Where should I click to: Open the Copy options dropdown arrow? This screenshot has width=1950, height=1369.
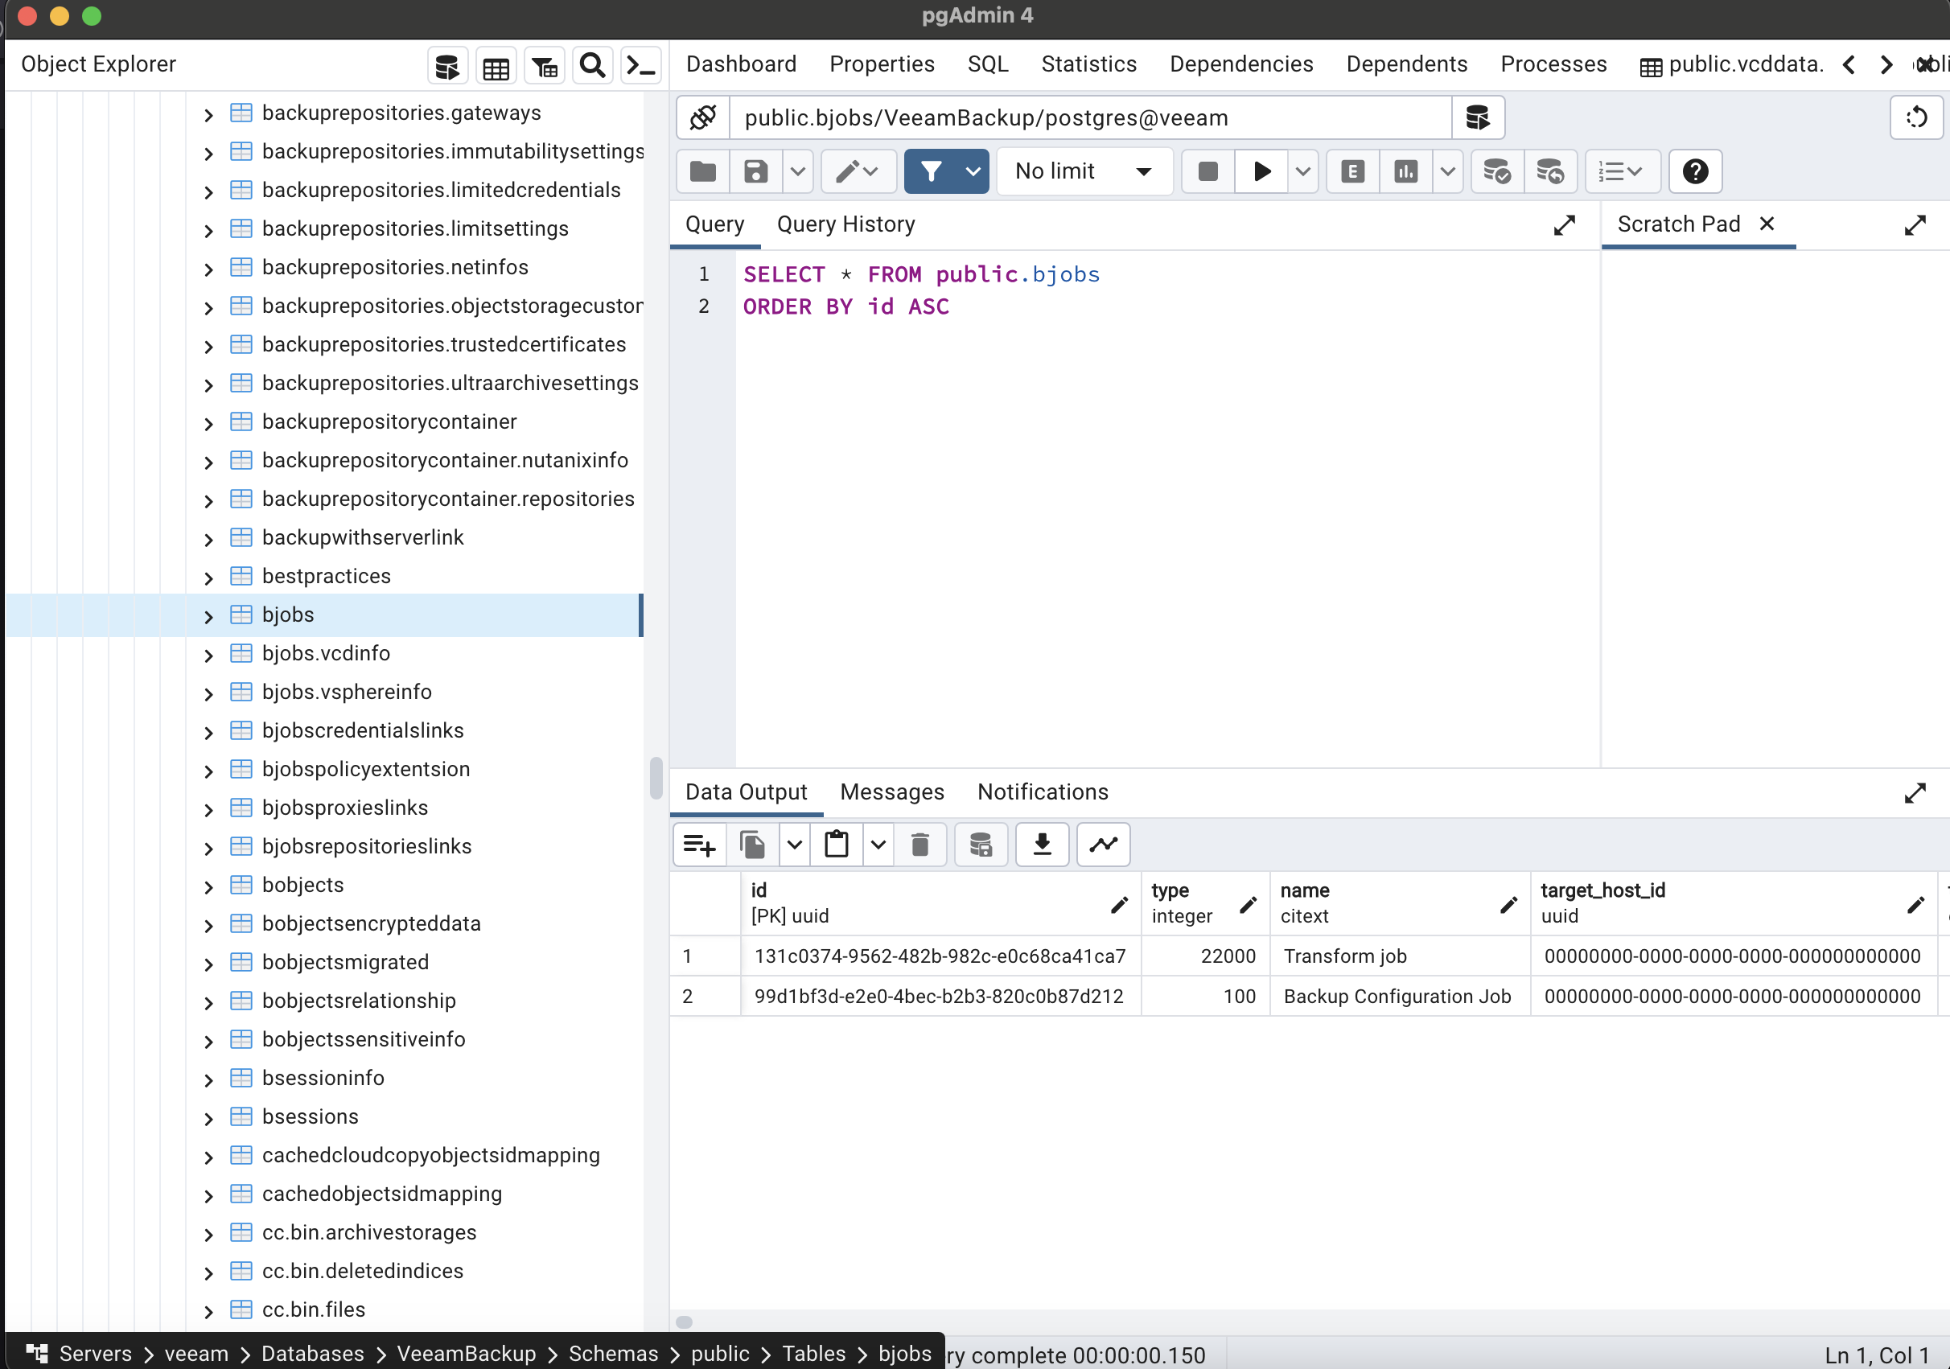tap(794, 844)
